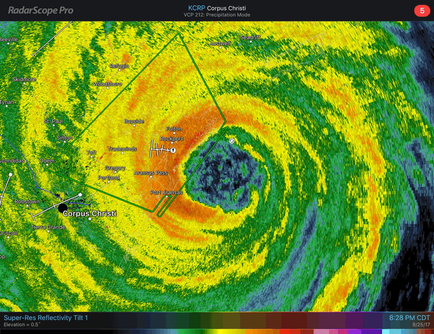Tap the Fulton town label
The height and width of the screenshot is (334, 434).
[174, 128]
